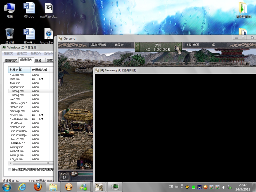Toggle 顯示來自所有使用者的處理程序 checkbox
The height and width of the screenshot is (192, 256).
10,169
